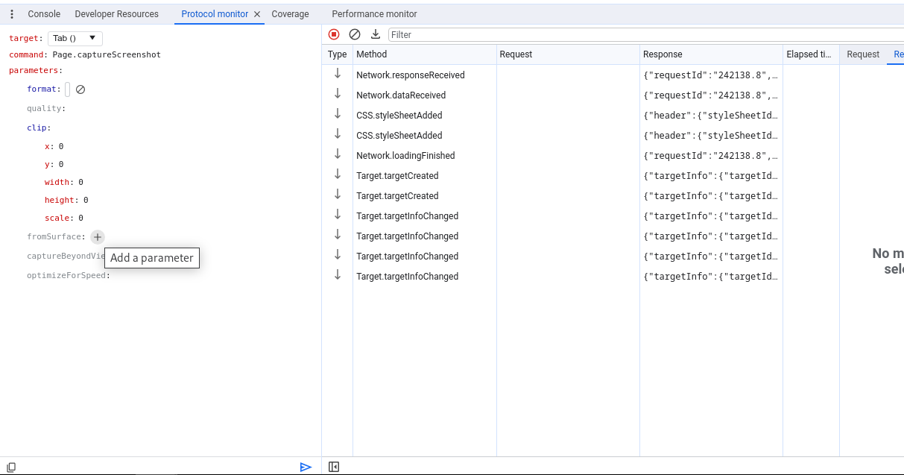
Task: Select the Network.loadingFinished row
Action: (405, 156)
